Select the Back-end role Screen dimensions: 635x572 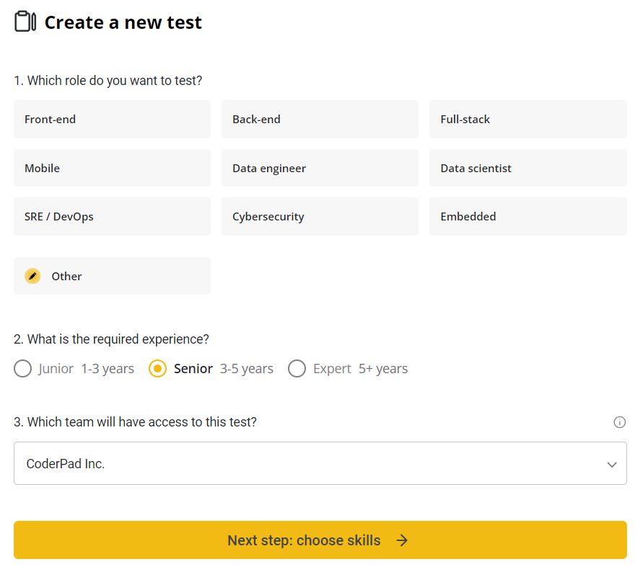point(320,118)
